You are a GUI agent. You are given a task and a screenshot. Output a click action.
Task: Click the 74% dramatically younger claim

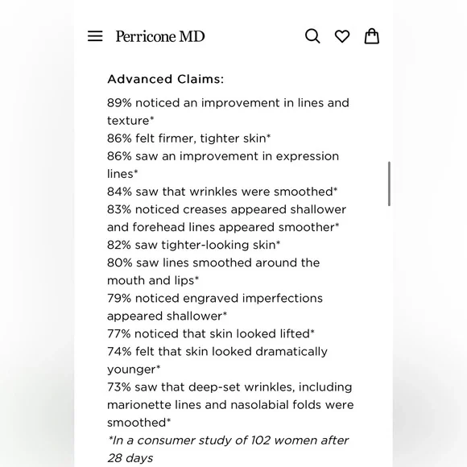click(217, 361)
